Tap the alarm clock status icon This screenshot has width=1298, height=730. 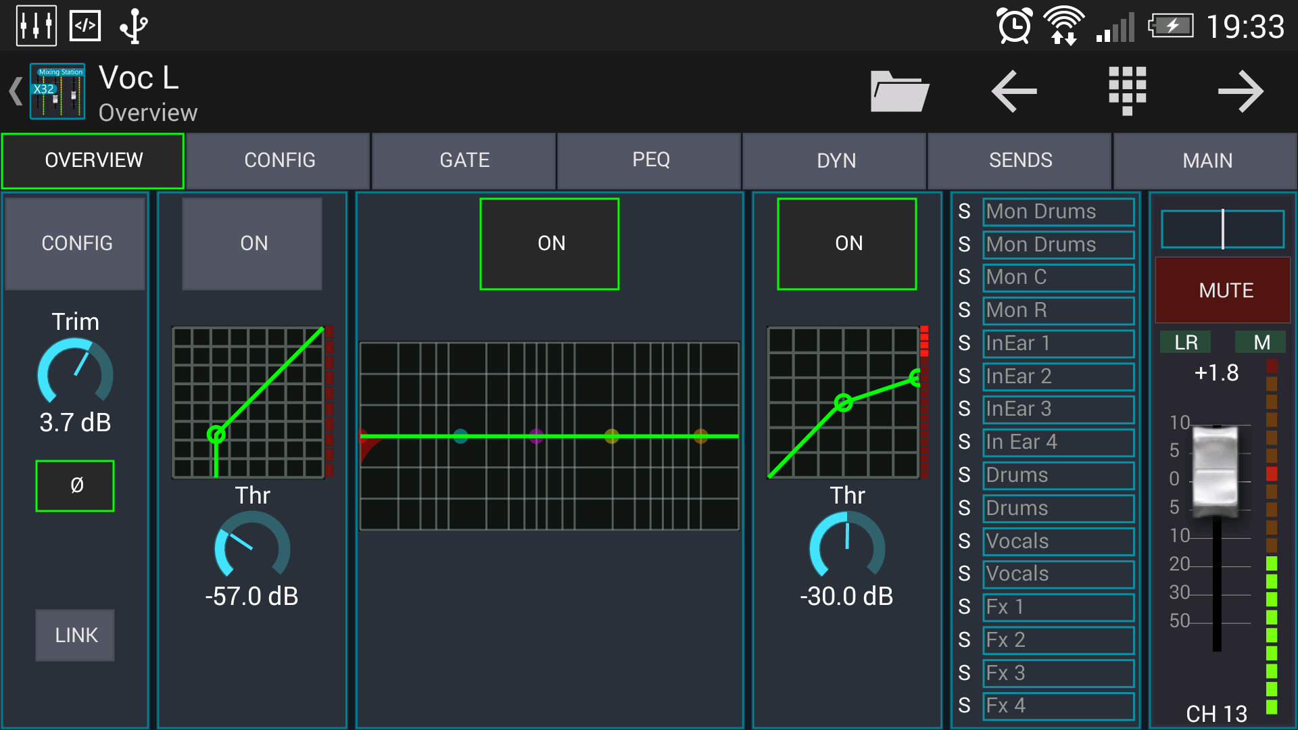[x=1015, y=26]
